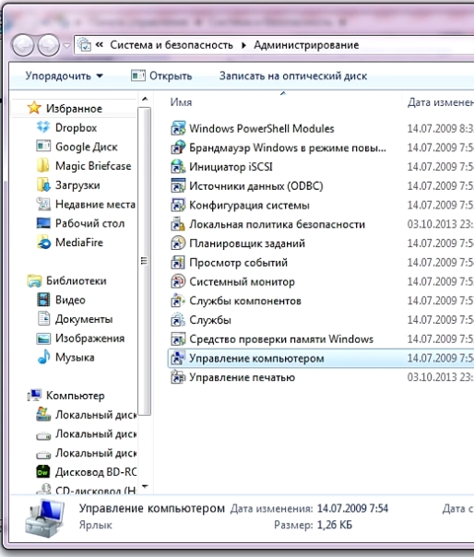
Task: Click the navigation pane scrollbar thumb
Action: 144,261
